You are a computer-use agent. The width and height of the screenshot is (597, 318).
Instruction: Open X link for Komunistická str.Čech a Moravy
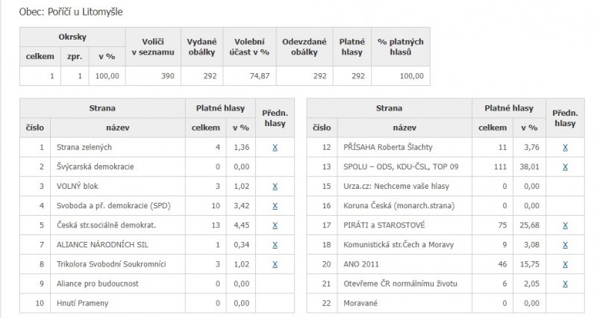(x=565, y=245)
